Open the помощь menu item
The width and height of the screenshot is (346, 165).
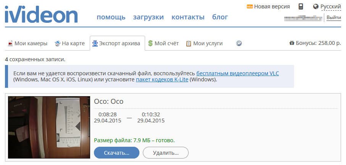point(111,17)
